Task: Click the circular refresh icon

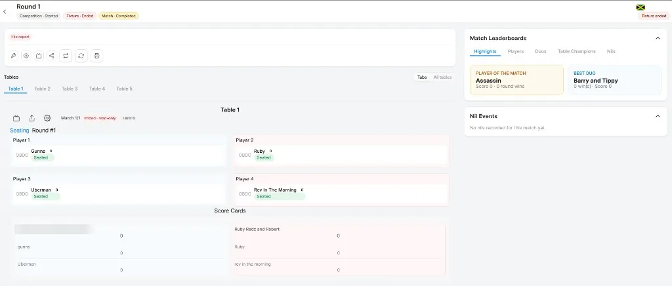Action: point(81,56)
